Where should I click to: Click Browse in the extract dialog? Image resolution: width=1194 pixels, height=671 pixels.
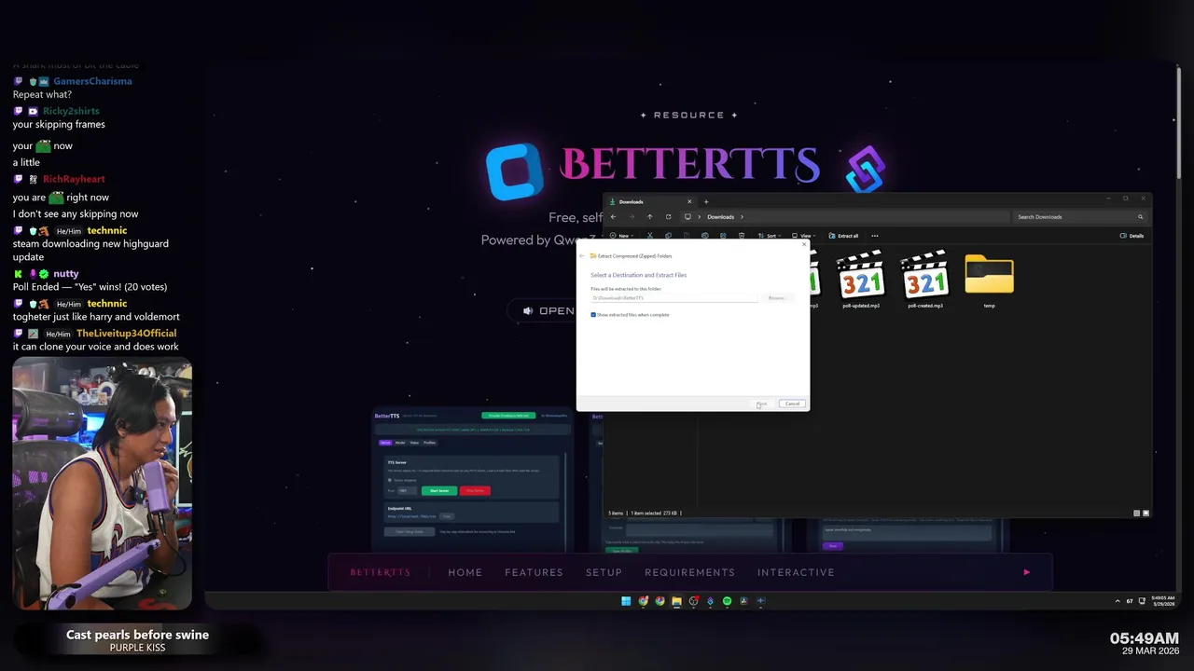coord(776,298)
